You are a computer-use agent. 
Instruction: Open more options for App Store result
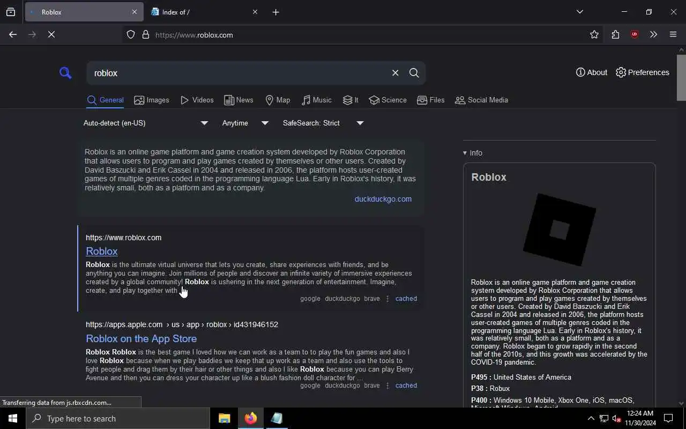pos(387,386)
